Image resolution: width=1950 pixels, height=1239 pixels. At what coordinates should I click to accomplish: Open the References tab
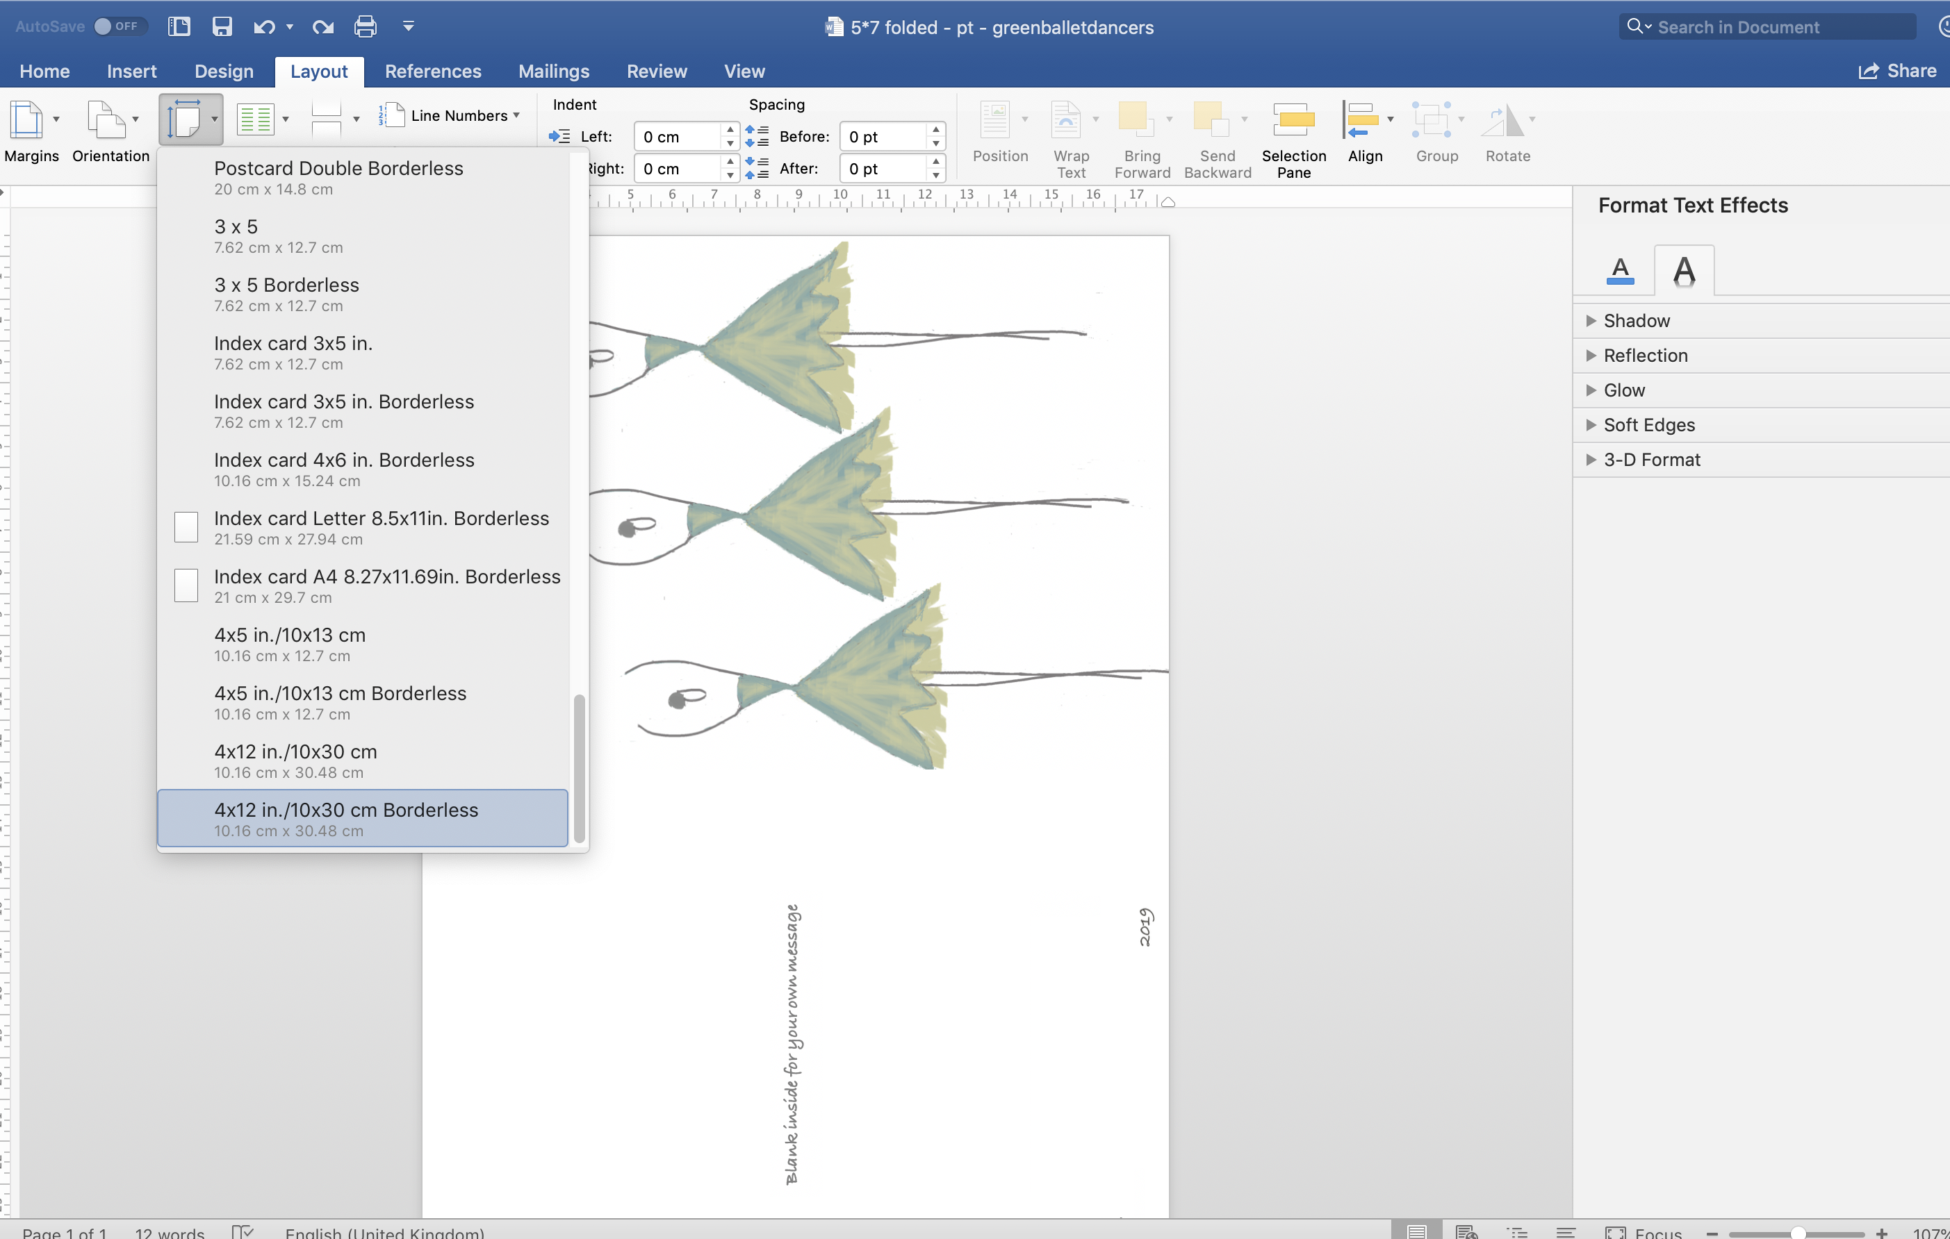click(433, 72)
